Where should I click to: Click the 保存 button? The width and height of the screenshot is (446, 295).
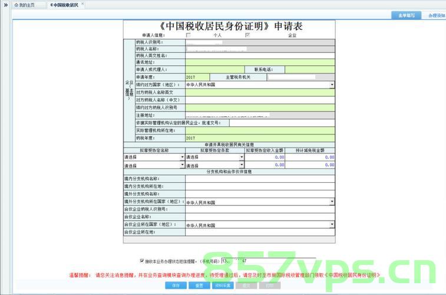click(176, 286)
